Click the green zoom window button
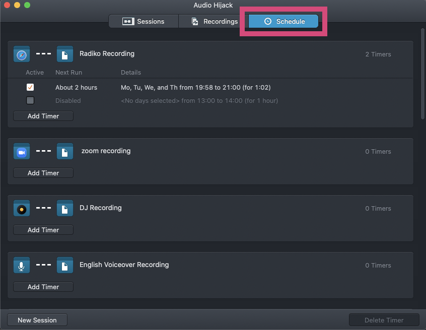This screenshot has width=426, height=330. coord(27,5)
